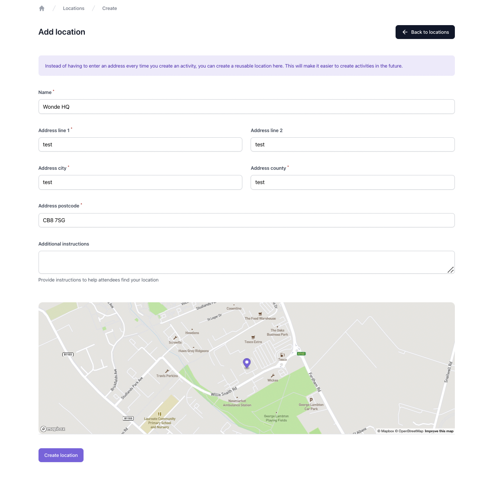Select the Address line 1 input
The height and width of the screenshot is (479, 483).
[x=140, y=145]
